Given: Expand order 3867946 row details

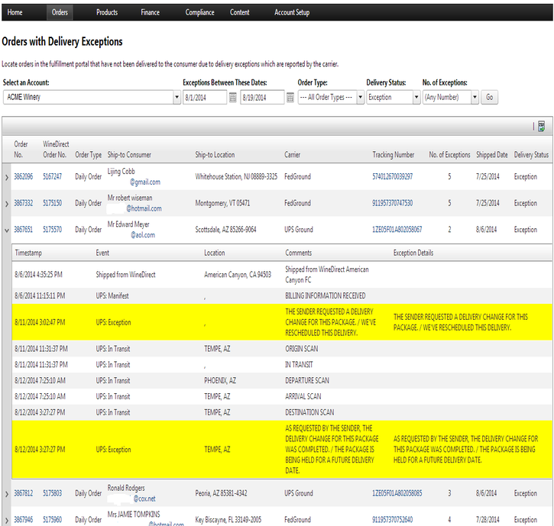Looking at the screenshot, I should [7, 521].
